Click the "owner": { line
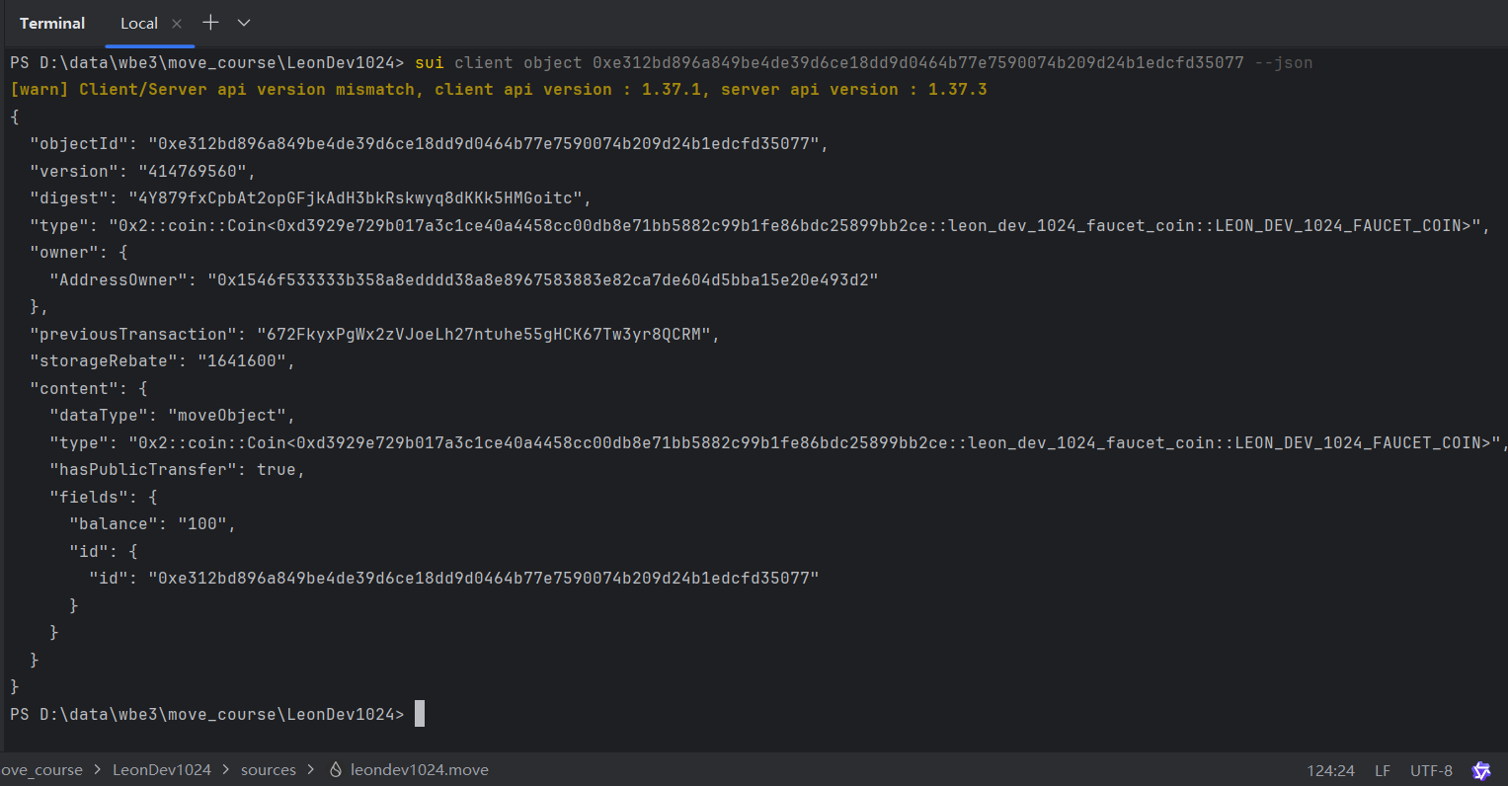Image resolution: width=1508 pixels, height=786 pixels. (x=78, y=253)
